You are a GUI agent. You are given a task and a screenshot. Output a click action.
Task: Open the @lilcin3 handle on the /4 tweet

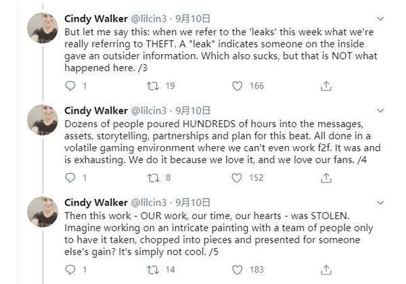(x=149, y=111)
